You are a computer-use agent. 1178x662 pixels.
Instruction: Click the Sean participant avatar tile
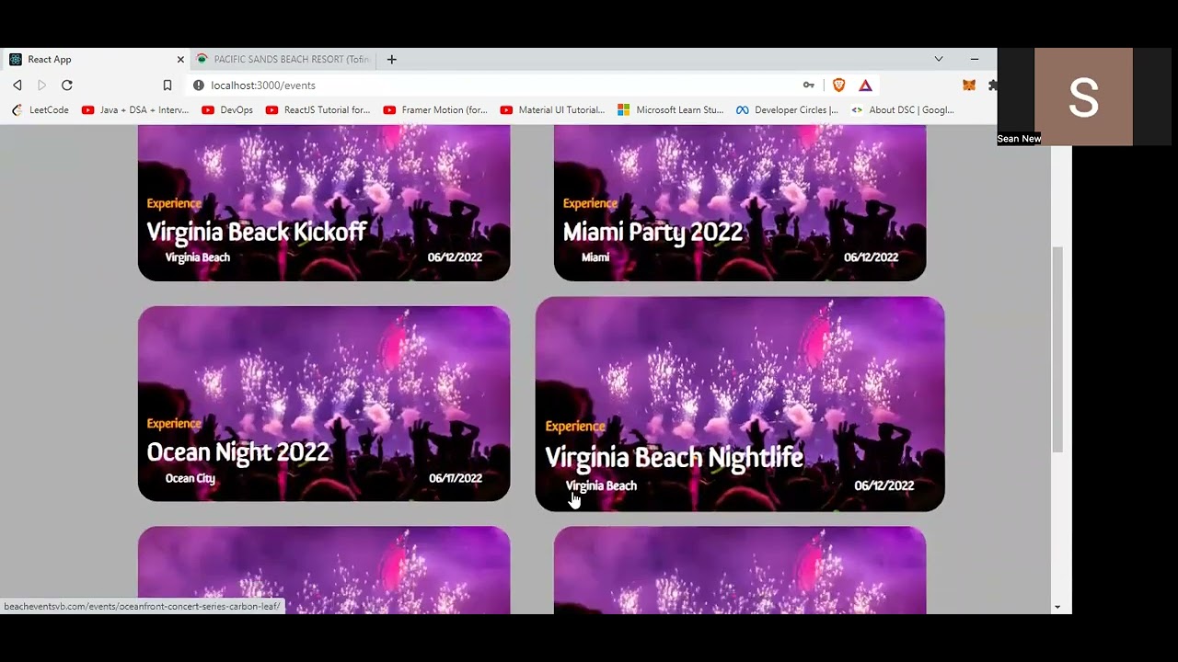pos(1083,97)
